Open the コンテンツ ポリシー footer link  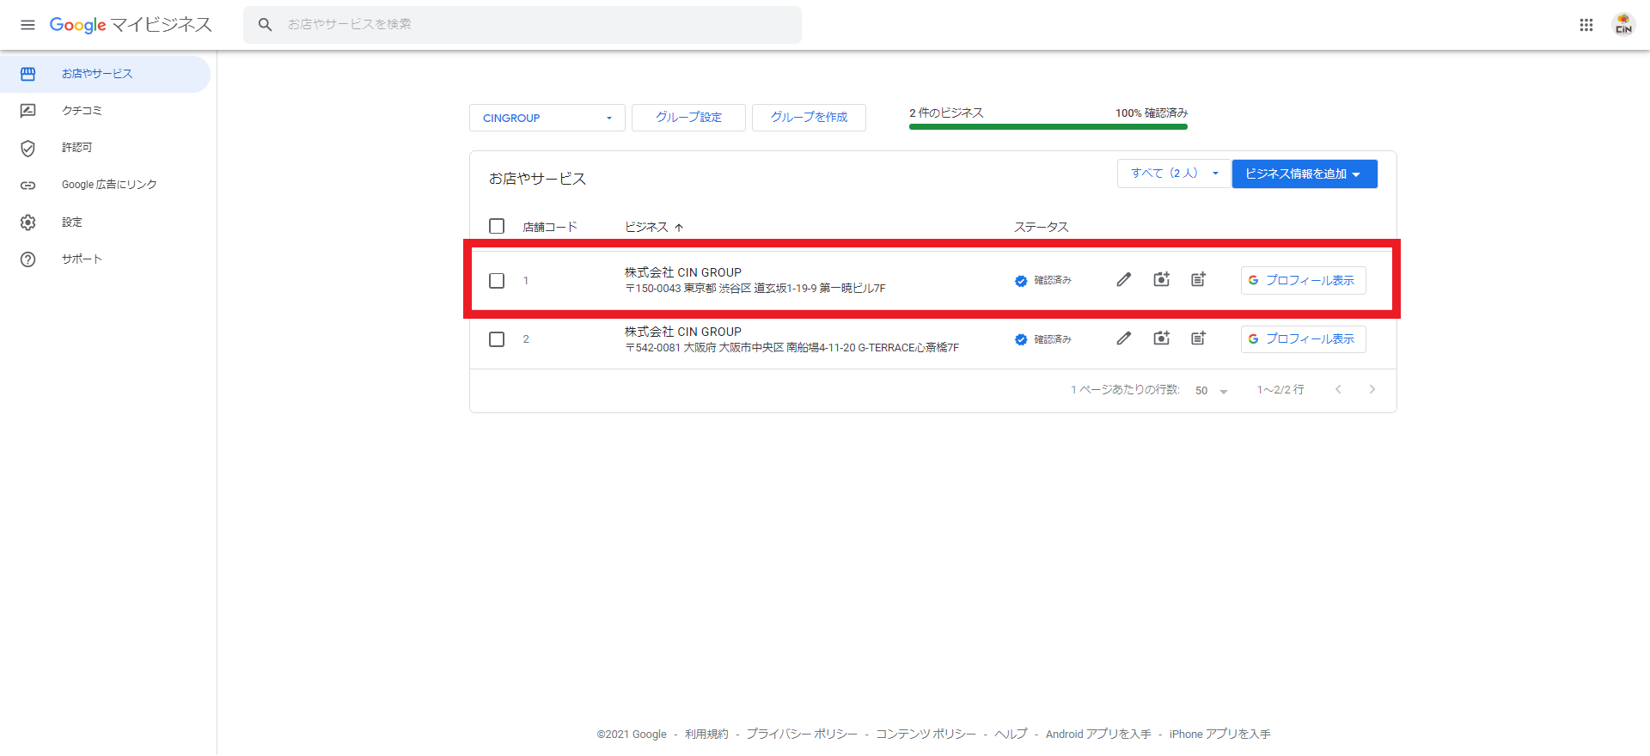click(x=926, y=735)
